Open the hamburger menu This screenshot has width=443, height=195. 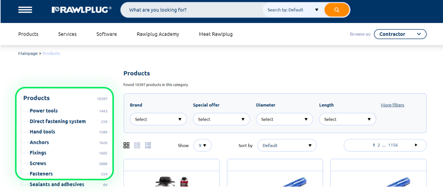25,10
